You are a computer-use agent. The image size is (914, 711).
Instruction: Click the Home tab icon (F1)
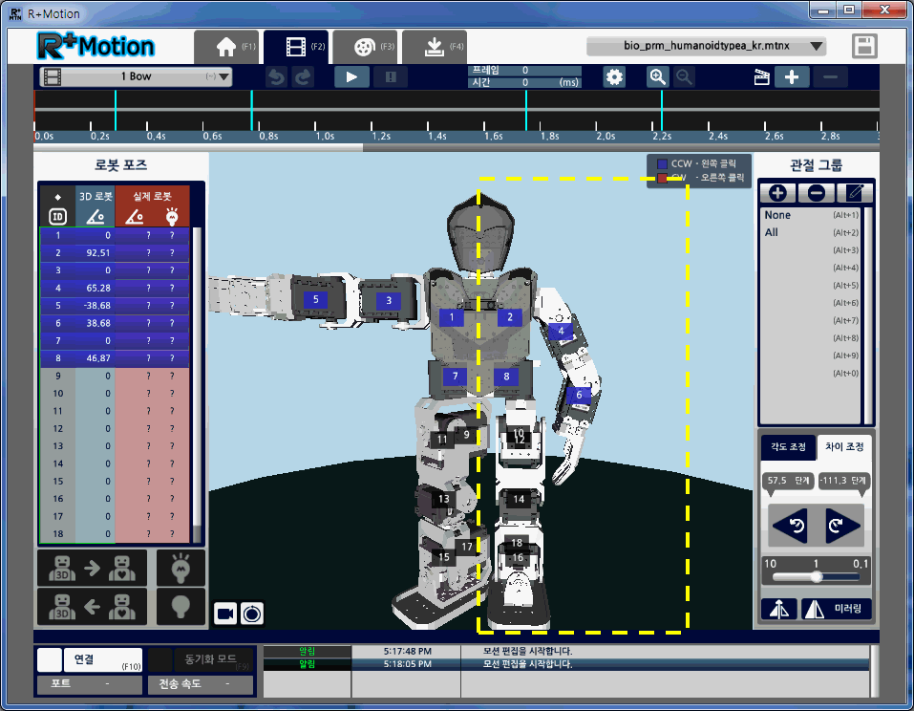pos(225,47)
